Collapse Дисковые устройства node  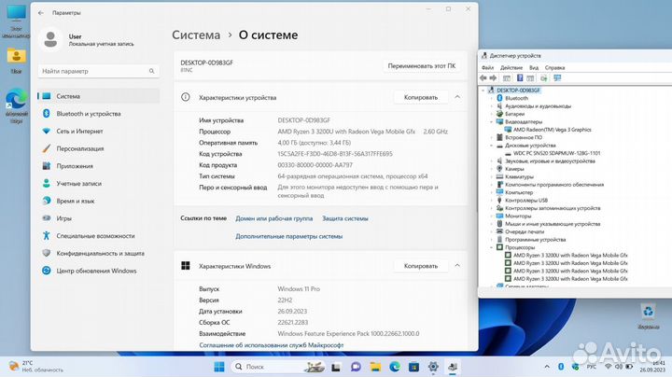(492, 146)
